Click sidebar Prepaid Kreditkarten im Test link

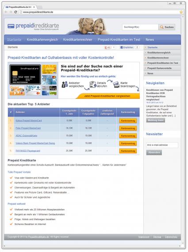(163, 63)
